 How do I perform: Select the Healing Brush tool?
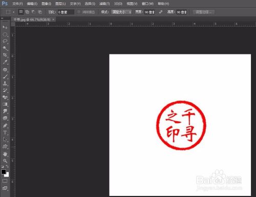(5, 69)
